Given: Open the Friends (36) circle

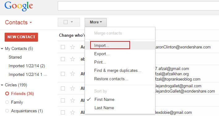Looking at the screenshot, I should [x=22, y=93].
